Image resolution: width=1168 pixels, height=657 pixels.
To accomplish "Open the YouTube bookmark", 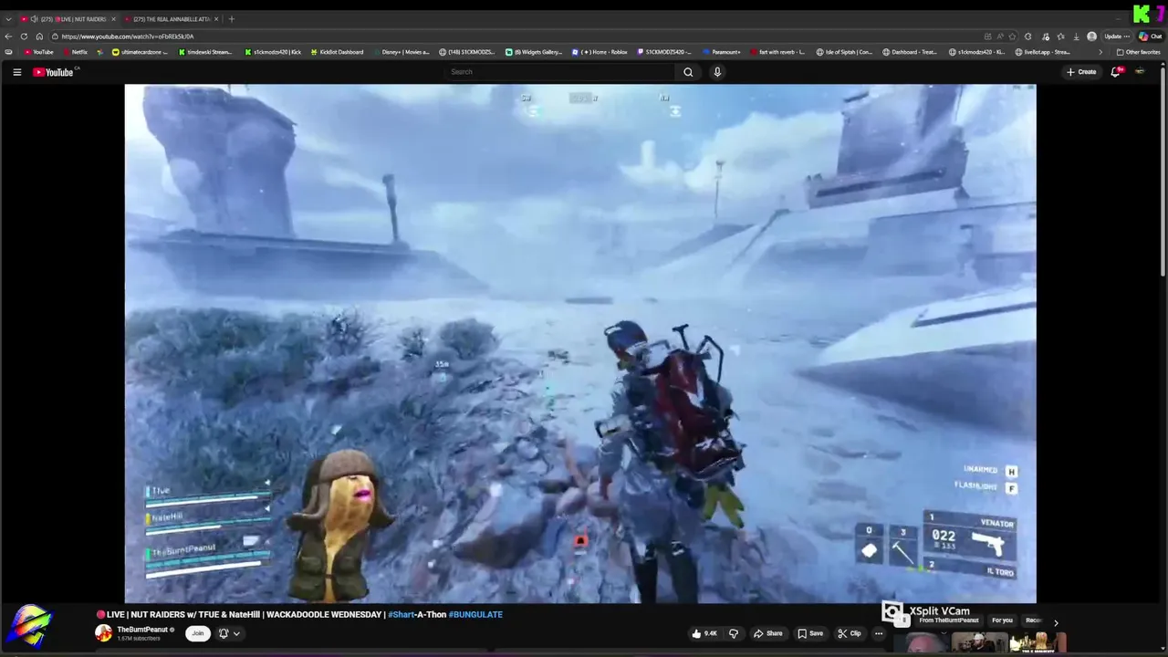I will (x=38, y=52).
